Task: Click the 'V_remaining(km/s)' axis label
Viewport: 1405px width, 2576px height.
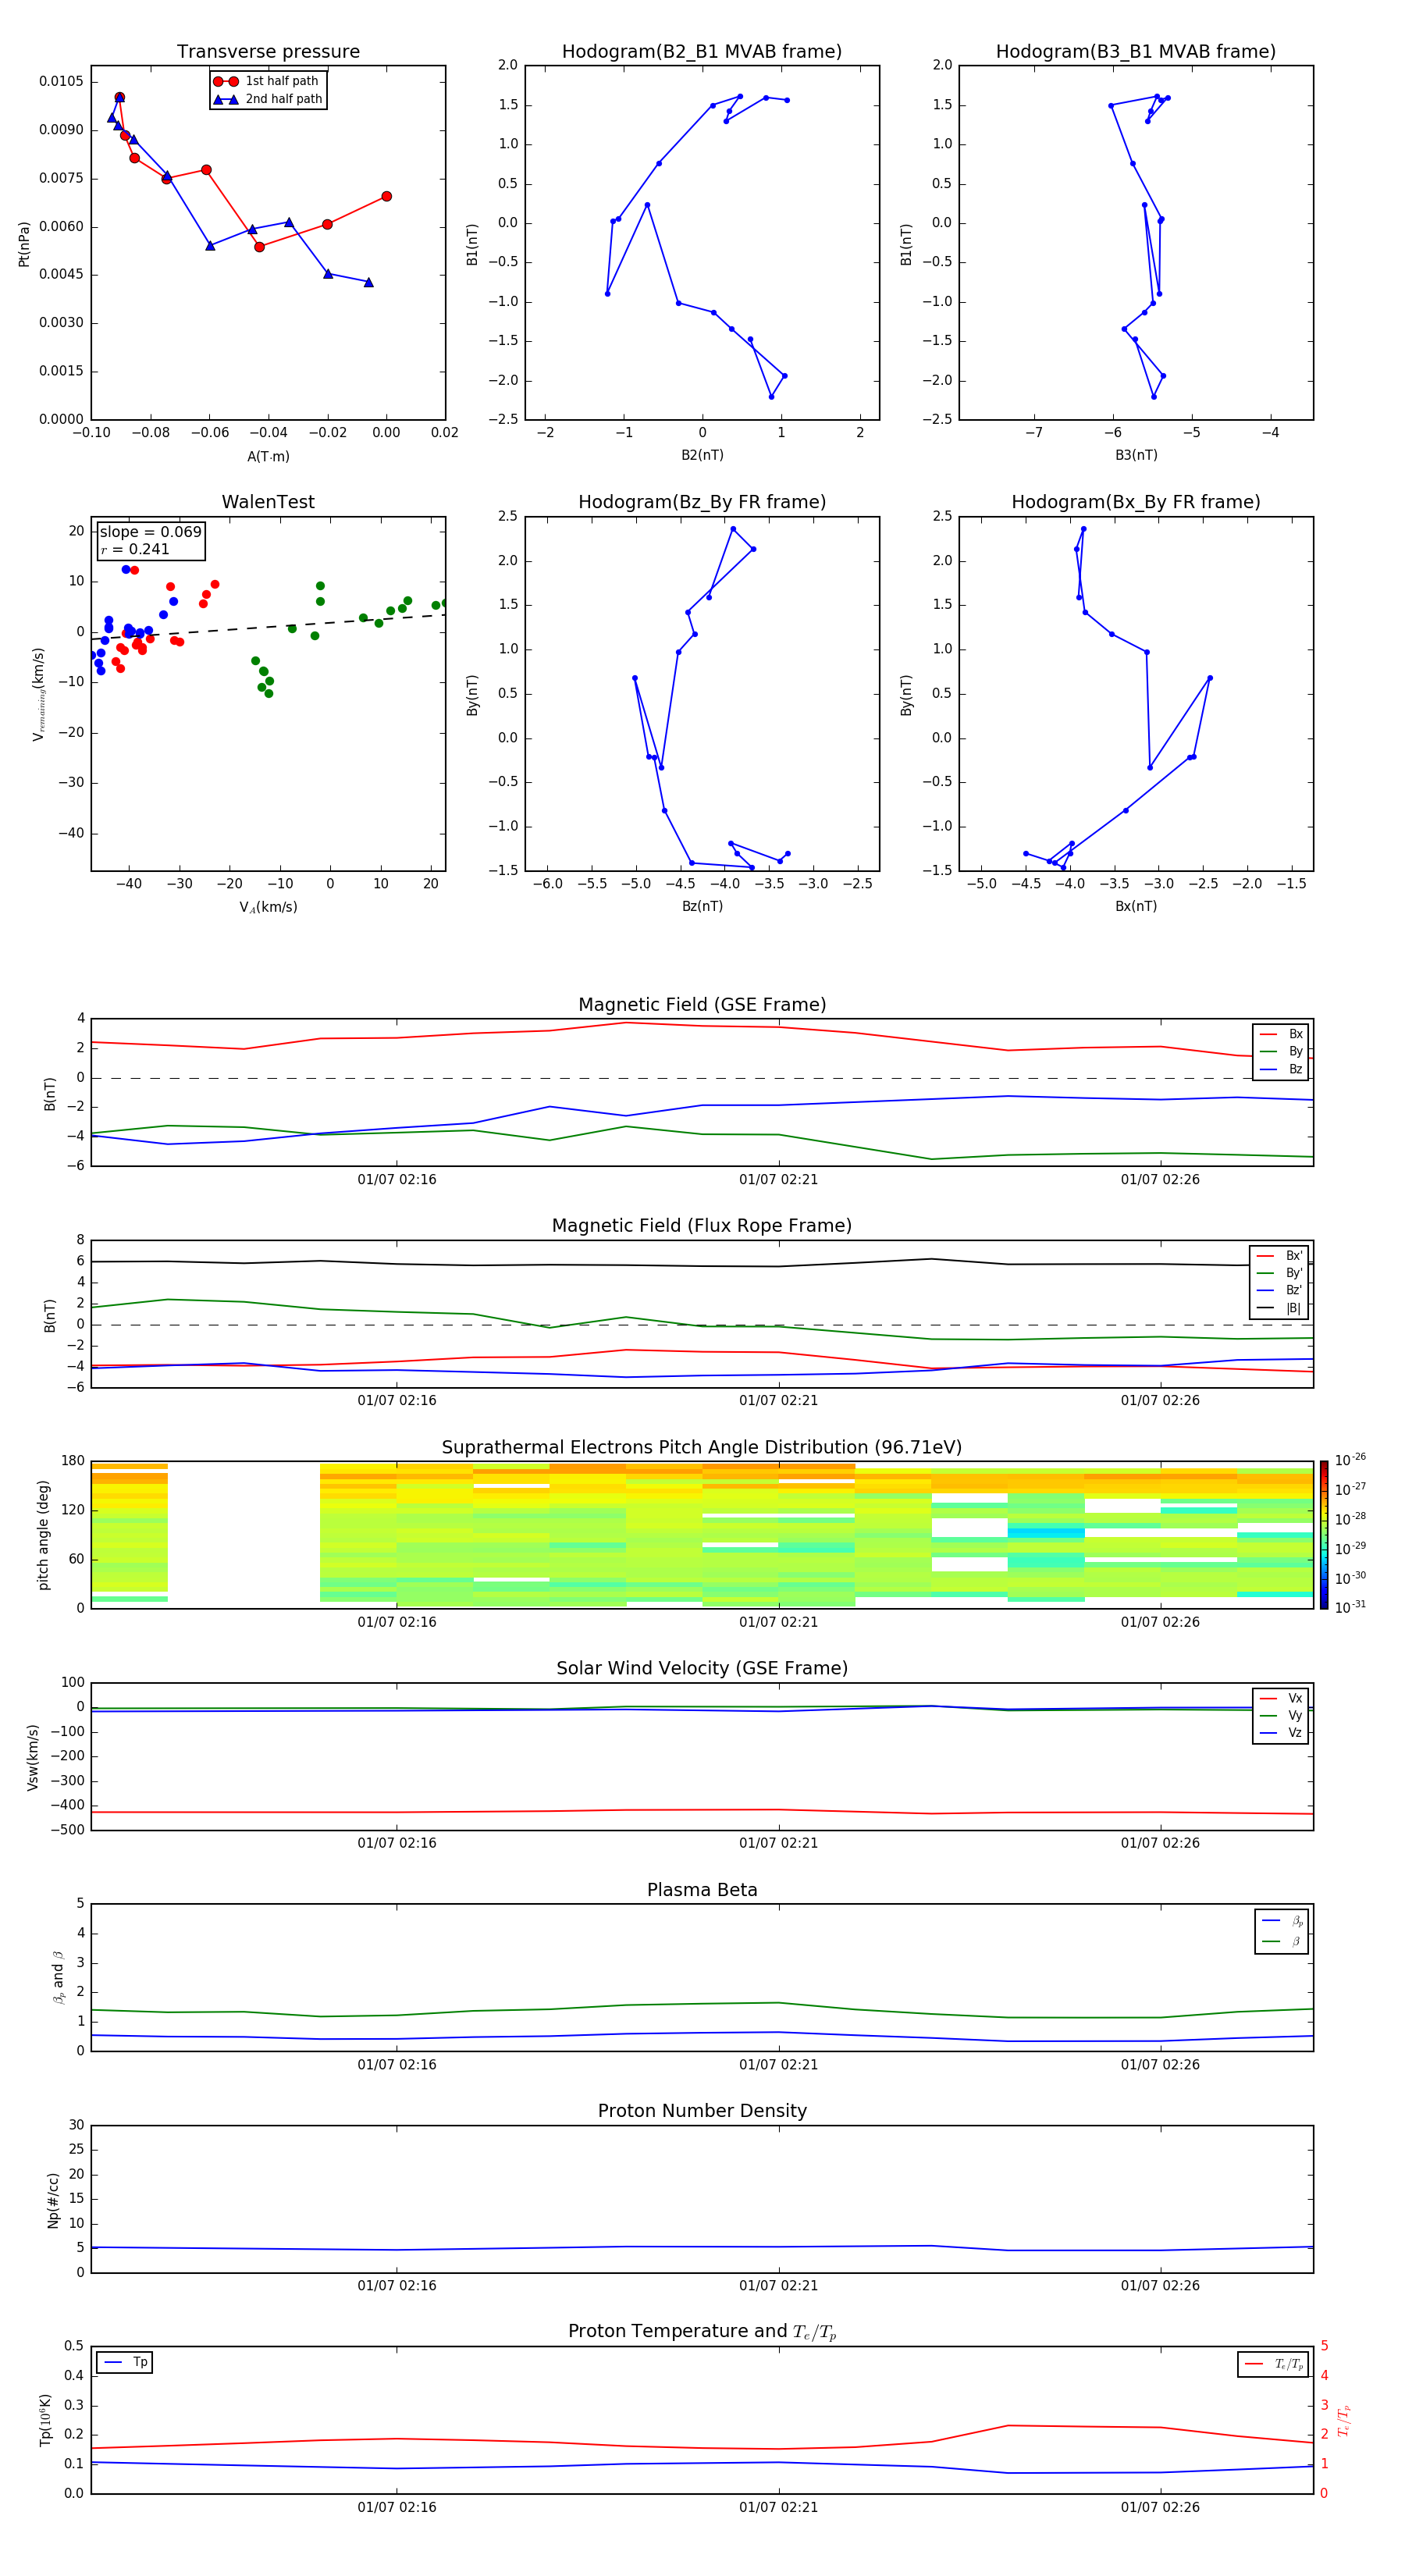Action: pyautogui.click(x=38, y=694)
